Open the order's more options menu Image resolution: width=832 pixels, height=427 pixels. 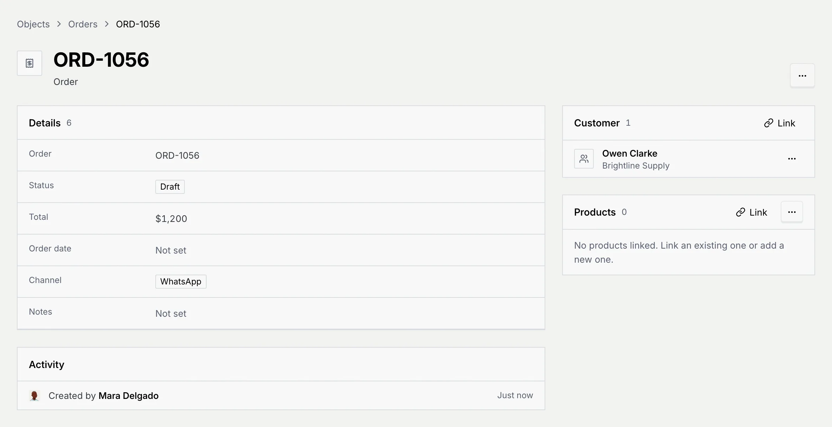[802, 76]
